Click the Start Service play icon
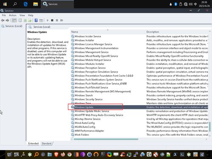Image resolution: width=212 pixels, height=159 pixels. click(x=47, y=20)
